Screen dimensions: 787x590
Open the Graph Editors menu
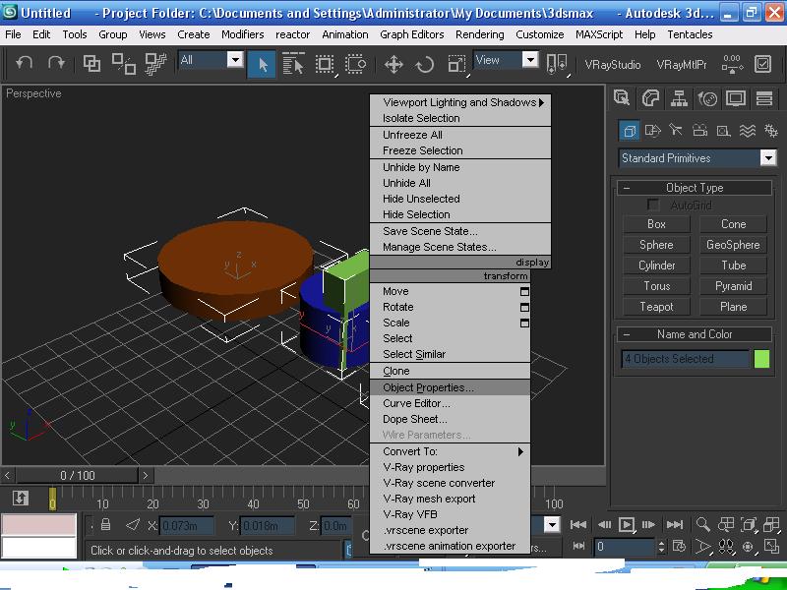point(411,34)
